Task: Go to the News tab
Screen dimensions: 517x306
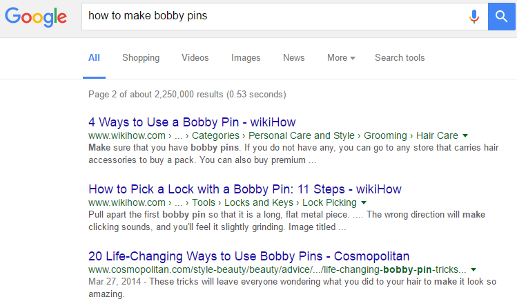Action: 294,58
